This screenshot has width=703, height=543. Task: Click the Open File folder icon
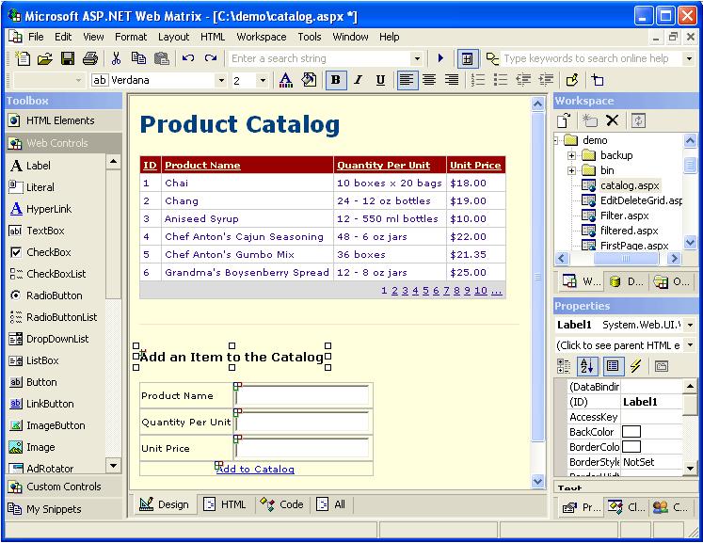[45, 58]
